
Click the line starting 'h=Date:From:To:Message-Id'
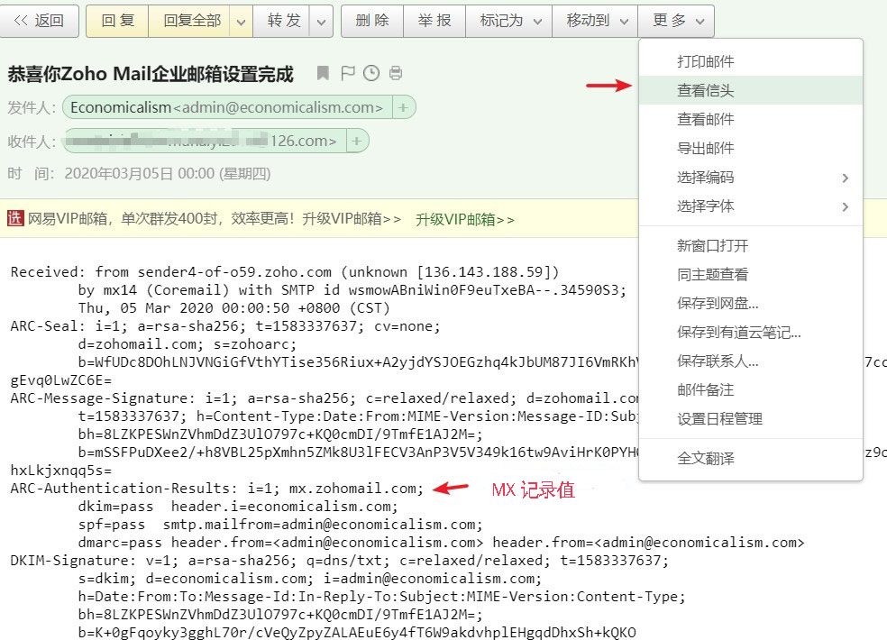coord(382,597)
